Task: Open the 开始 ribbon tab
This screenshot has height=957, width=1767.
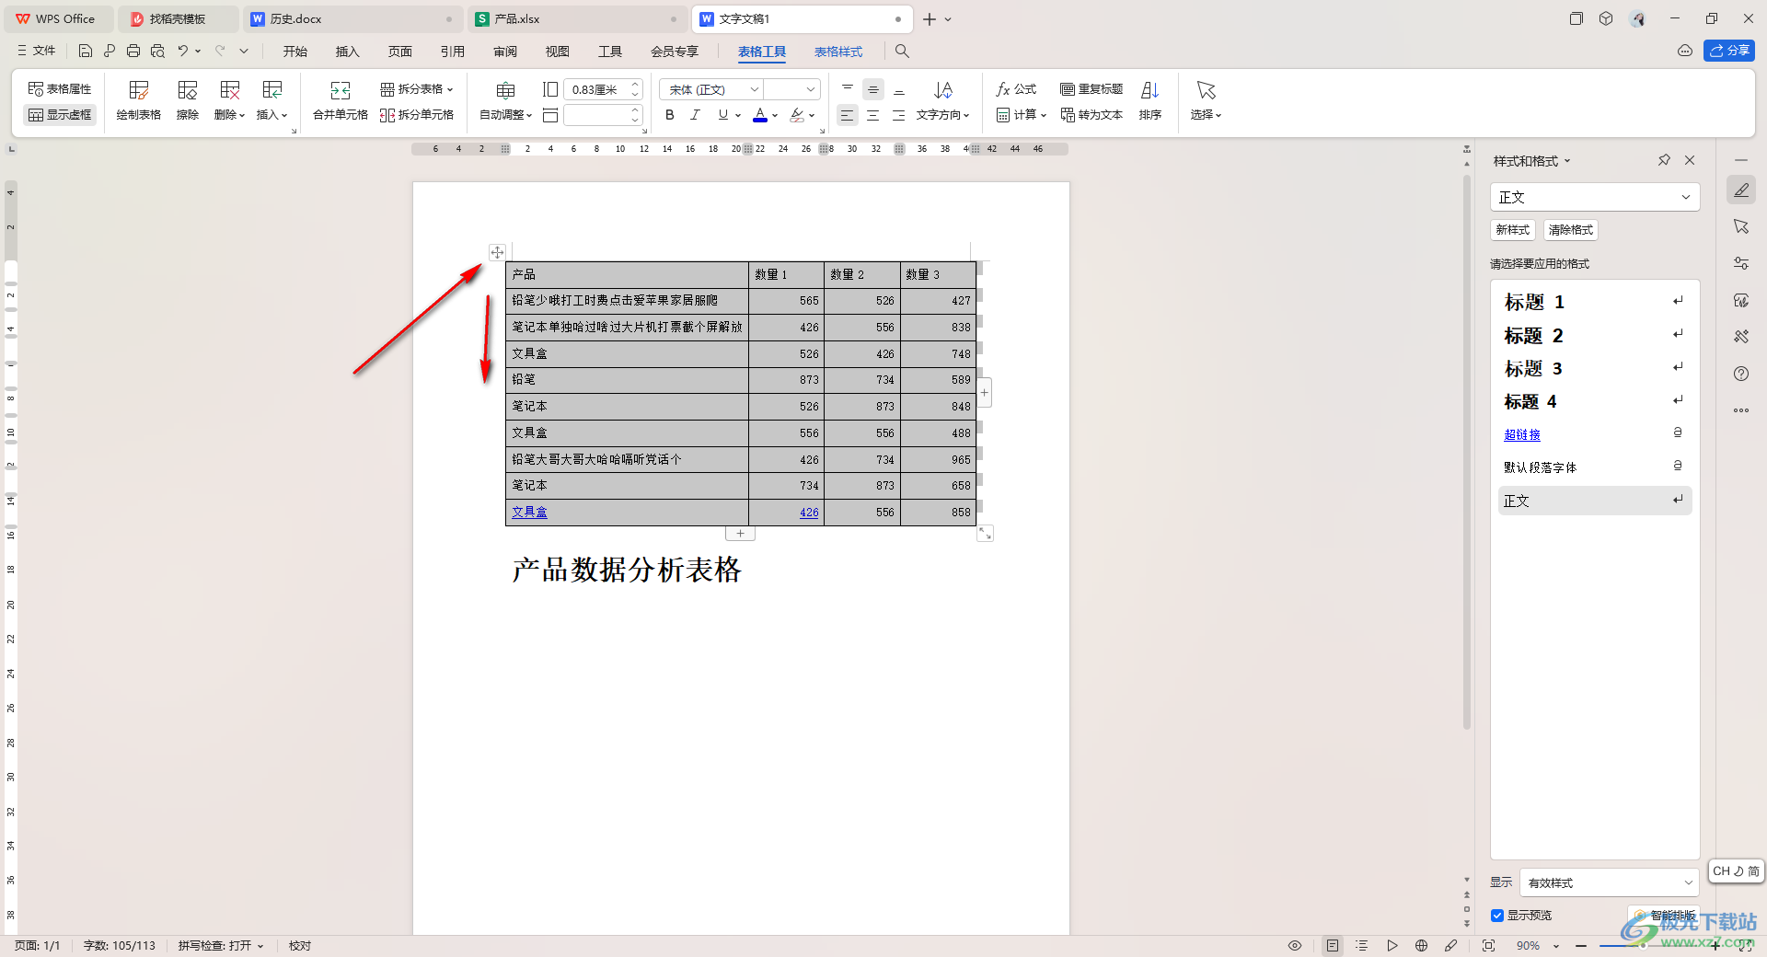Action: pos(294,52)
